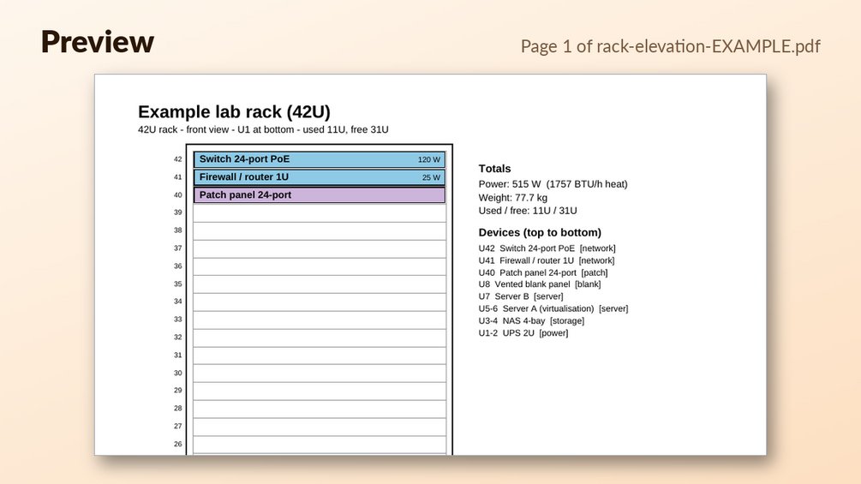This screenshot has height=484, width=861.
Task: Click 'U41 Firewall / router 1U [network]' entry
Action: (547, 260)
